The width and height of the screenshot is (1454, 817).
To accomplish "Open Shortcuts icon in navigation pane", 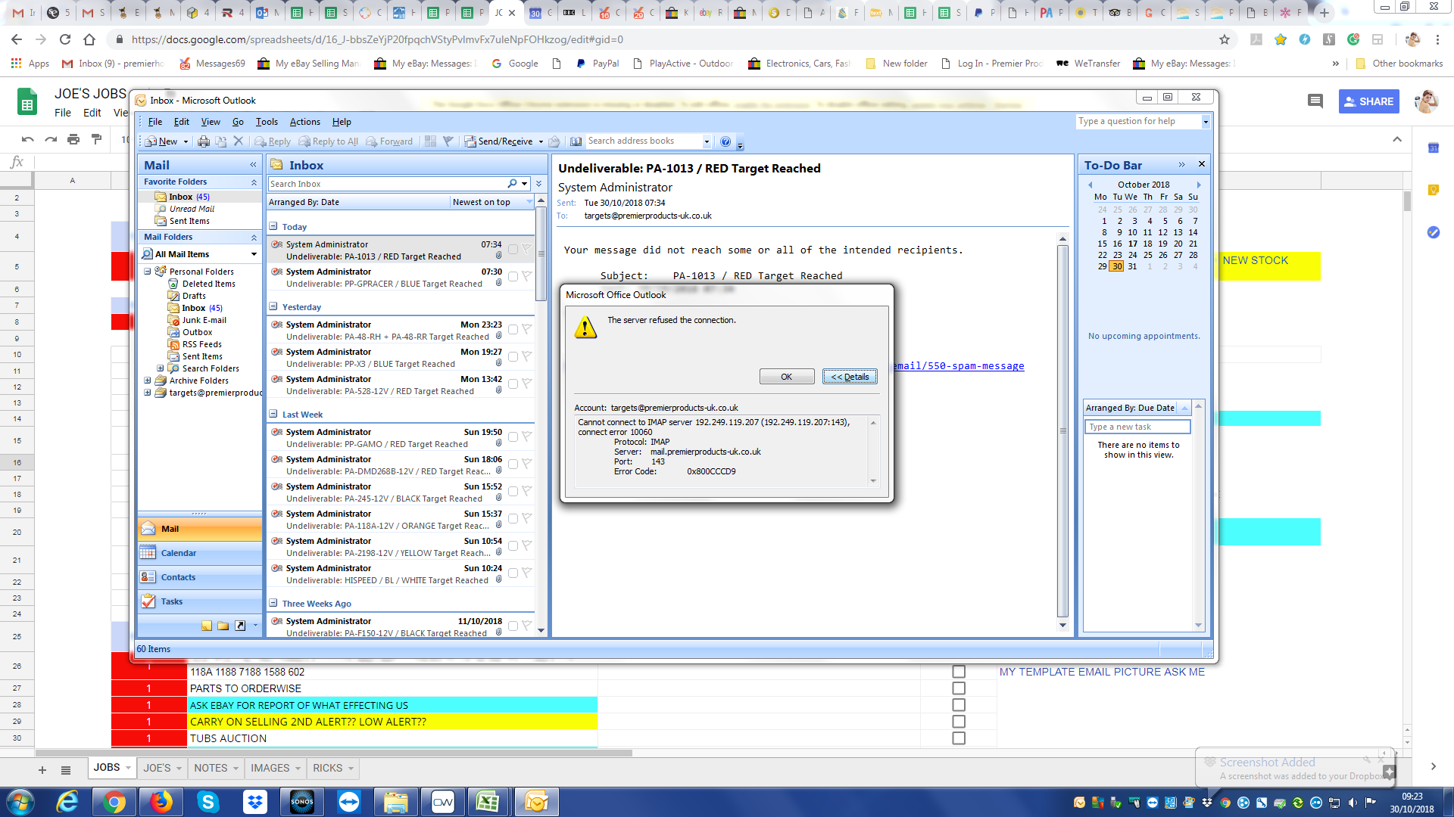I will (240, 626).
